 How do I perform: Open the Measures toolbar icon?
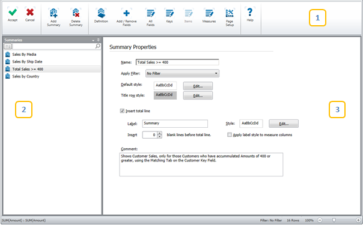(x=209, y=13)
